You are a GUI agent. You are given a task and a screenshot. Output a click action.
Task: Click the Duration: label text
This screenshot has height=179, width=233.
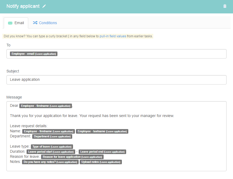coord(18,152)
